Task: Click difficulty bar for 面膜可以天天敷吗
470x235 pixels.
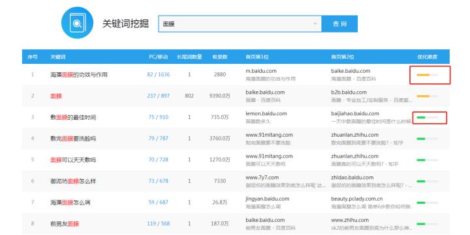Action: coord(428,160)
